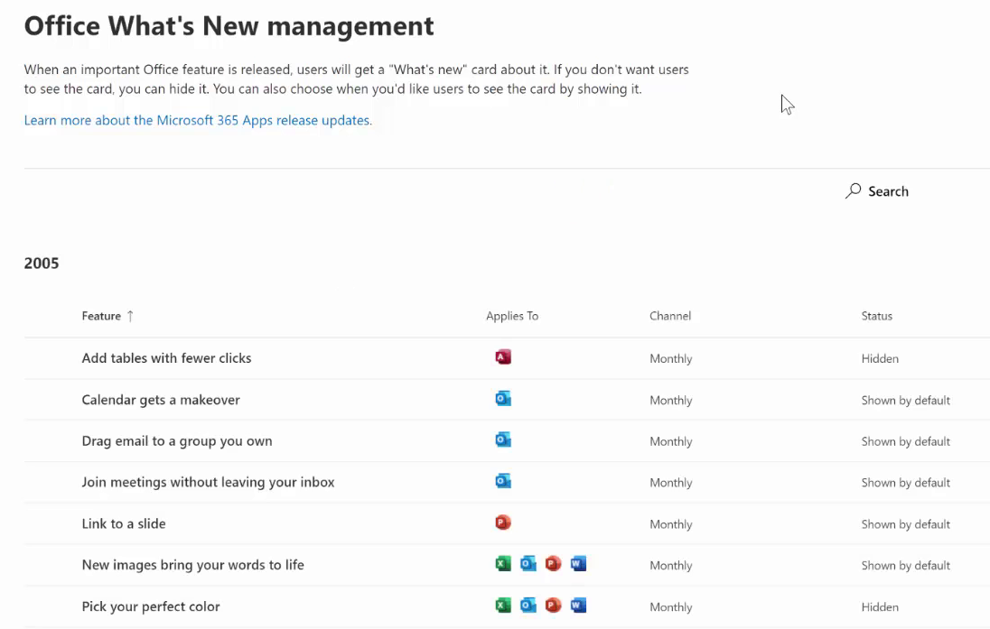Click the Access icon for Add tables row
Image resolution: width=990 pixels, height=629 pixels.
click(x=503, y=357)
